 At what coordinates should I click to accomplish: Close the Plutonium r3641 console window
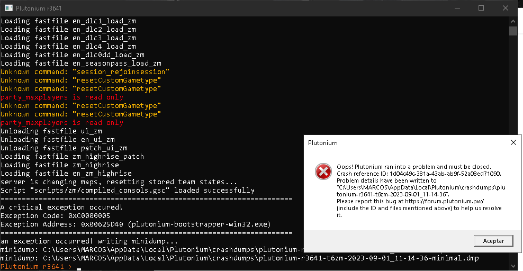point(506,8)
